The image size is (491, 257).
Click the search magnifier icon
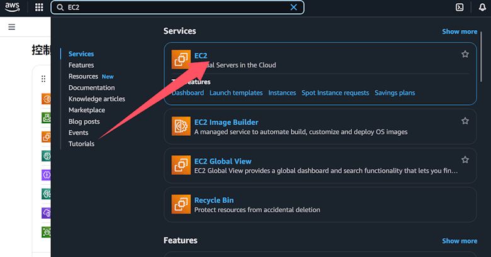(60, 7)
